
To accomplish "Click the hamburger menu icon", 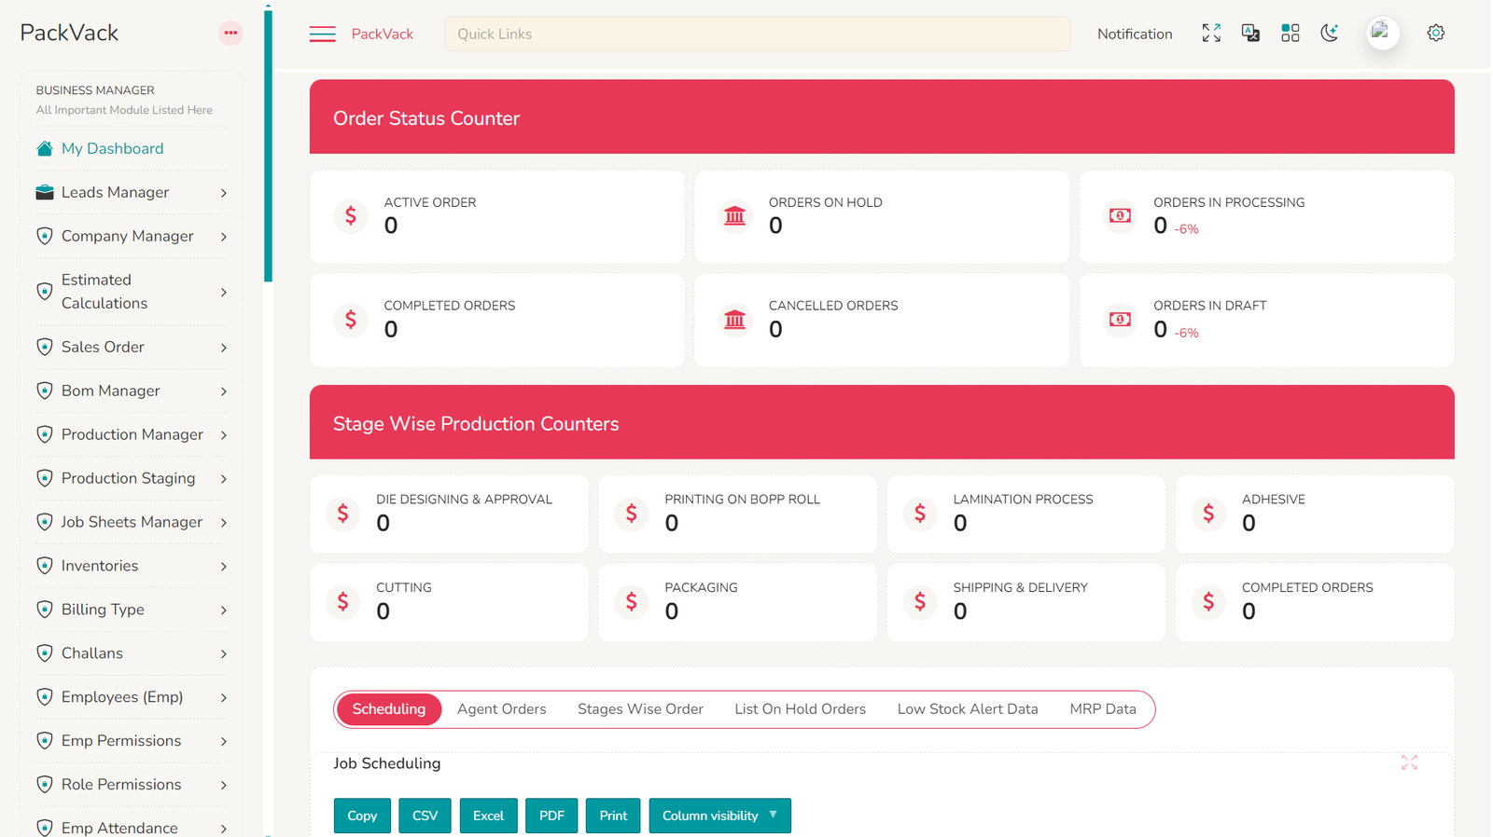I will click(322, 34).
